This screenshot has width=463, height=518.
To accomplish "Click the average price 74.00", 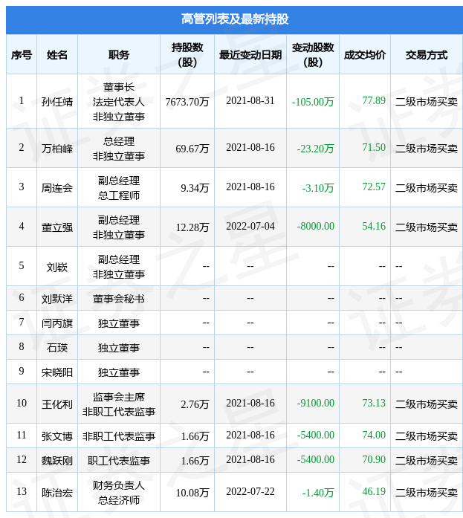I will pyautogui.click(x=374, y=435).
